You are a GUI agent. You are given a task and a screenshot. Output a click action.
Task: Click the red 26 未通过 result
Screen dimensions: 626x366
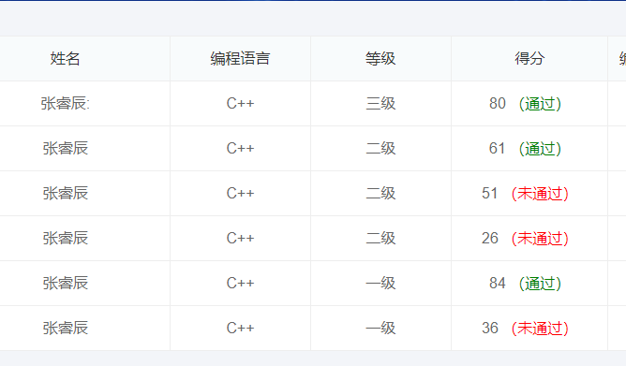(525, 239)
